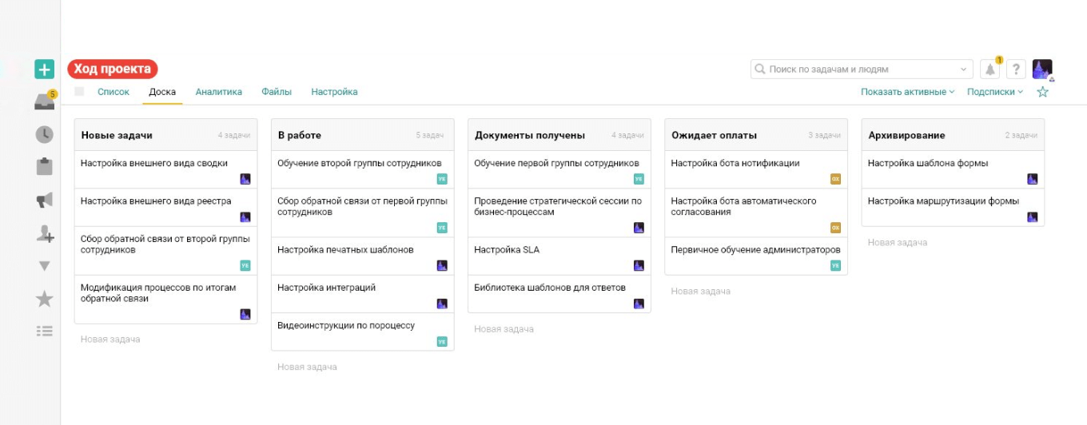Screen dimensions: 1087x425
Task: Click assignee avatar on Настройка SLA card
Action: coord(639,266)
